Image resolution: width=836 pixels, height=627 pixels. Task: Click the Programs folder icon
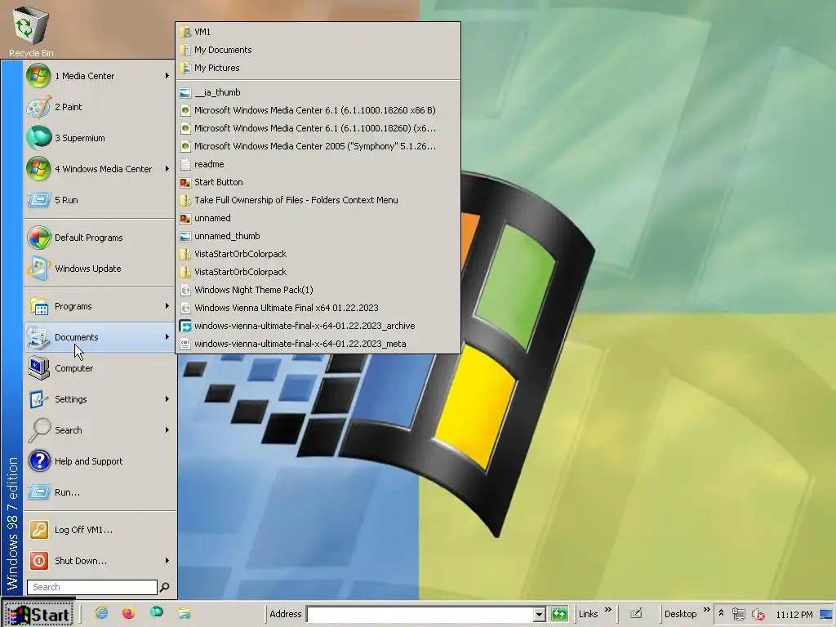[39, 306]
